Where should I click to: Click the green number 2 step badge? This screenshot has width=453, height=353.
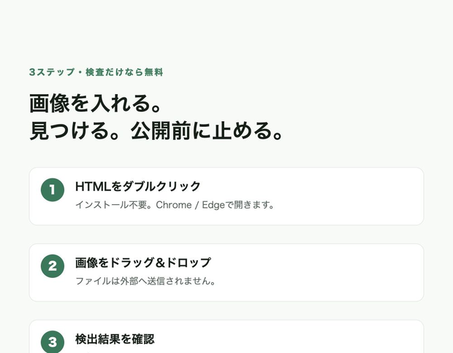tap(53, 266)
